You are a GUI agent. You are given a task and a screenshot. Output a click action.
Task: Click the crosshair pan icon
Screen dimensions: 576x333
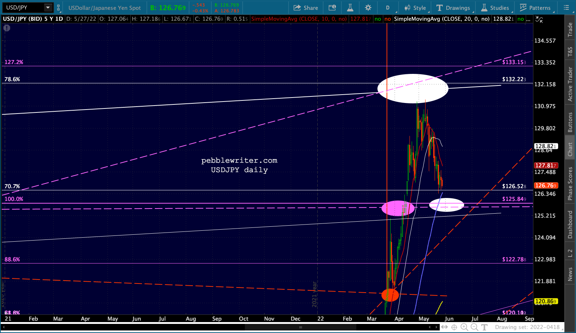[454, 327]
